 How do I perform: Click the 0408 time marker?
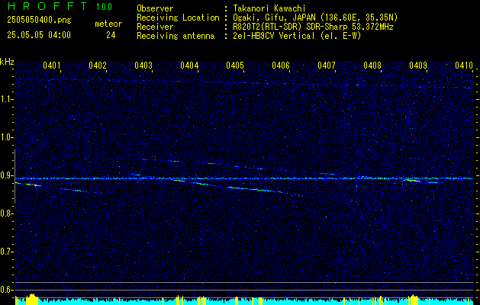pos(372,66)
